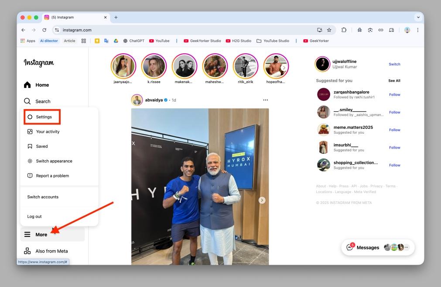441x287 pixels.
Task: View k.rissee's story thumbnail
Action: [154, 66]
